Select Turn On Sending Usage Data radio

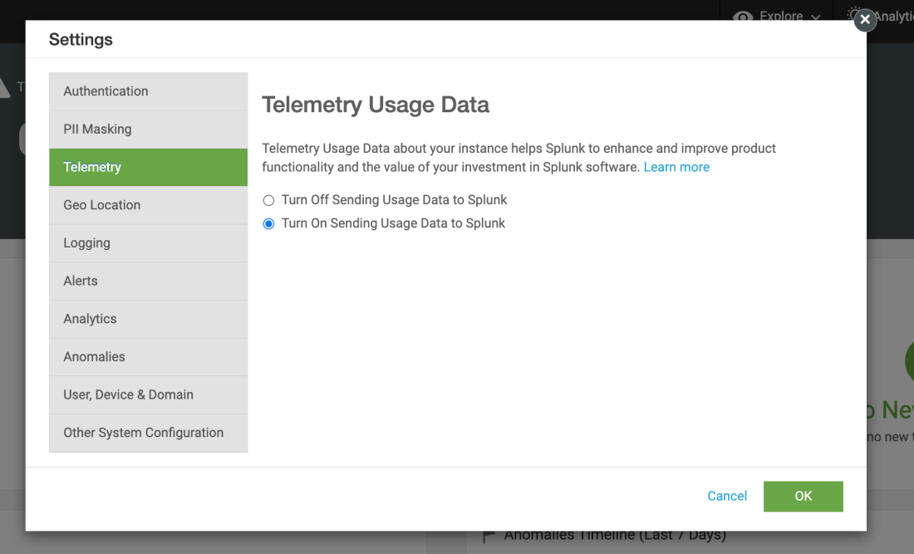pyautogui.click(x=268, y=223)
